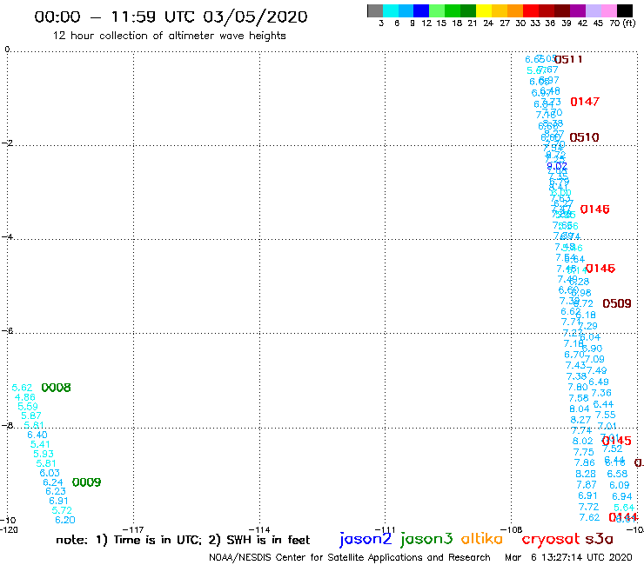Click the green time stamp '0009'

click(87, 482)
